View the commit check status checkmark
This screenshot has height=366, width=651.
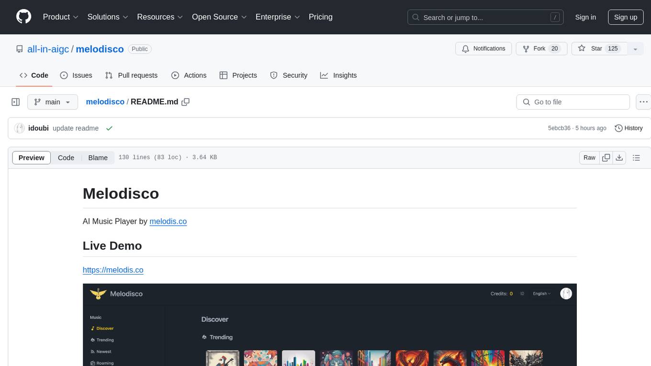tap(109, 128)
